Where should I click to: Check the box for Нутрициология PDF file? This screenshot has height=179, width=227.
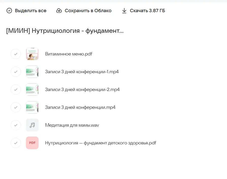click(16, 143)
